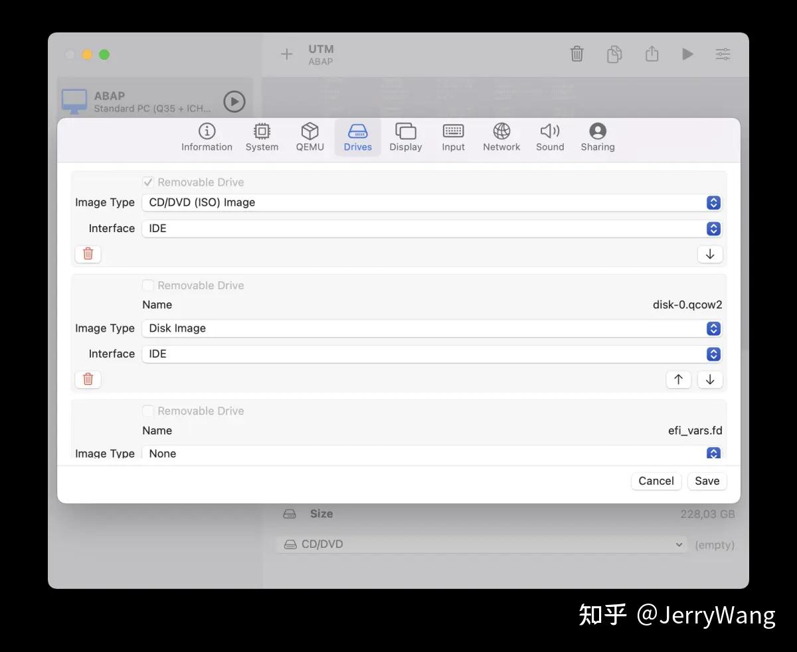This screenshot has height=652, width=797.
Task: Cancel the settings changes
Action: [x=656, y=481]
